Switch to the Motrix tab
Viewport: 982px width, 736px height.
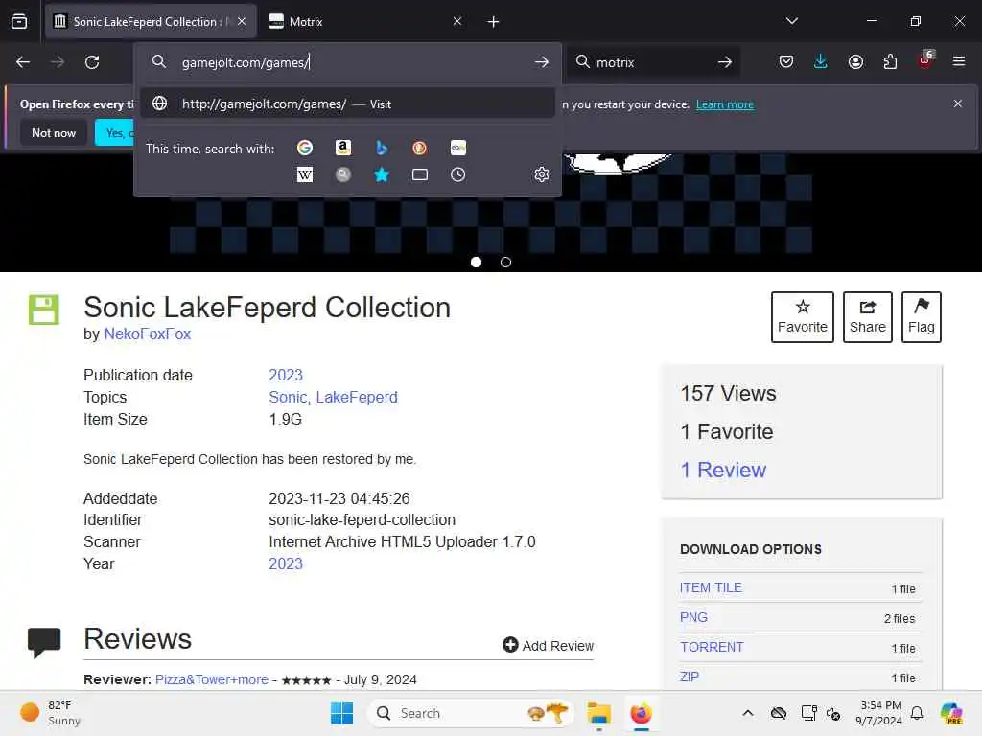pos(366,22)
